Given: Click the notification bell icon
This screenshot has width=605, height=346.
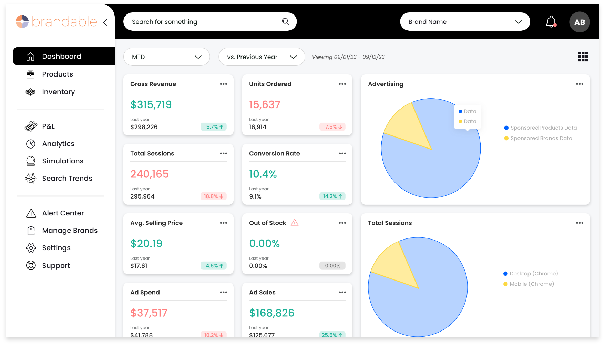Looking at the screenshot, I should (551, 22).
